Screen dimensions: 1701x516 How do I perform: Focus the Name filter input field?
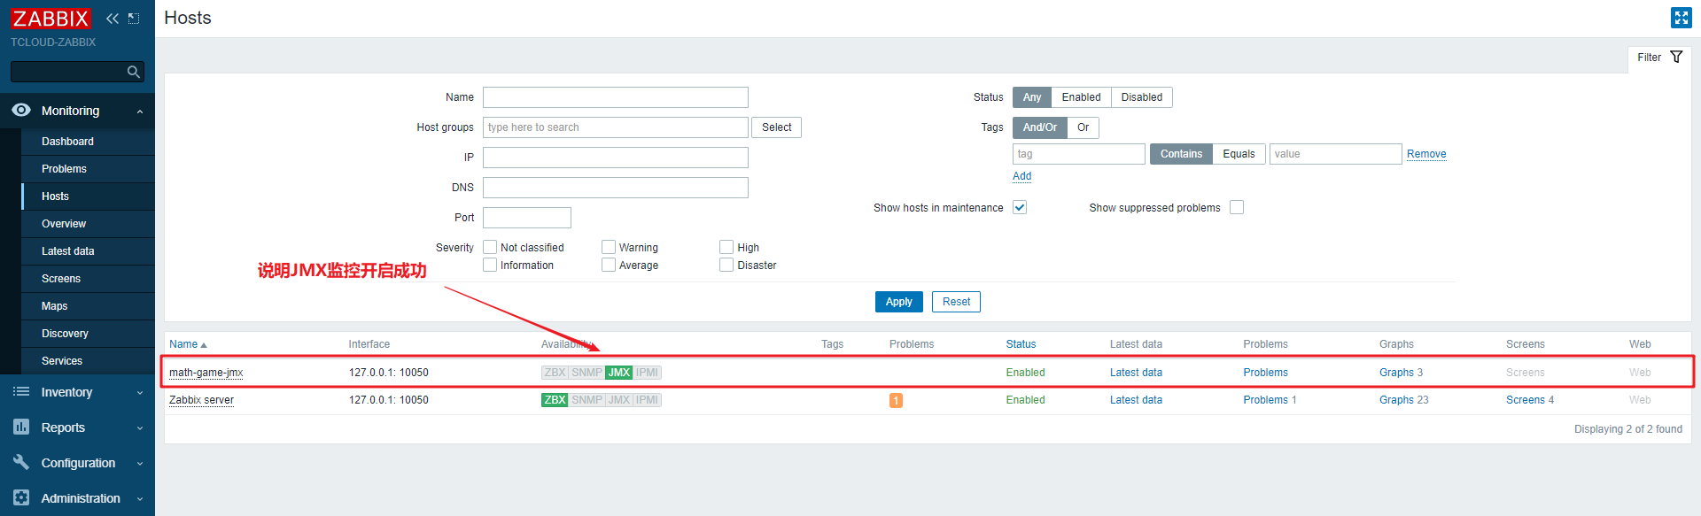click(616, 97)
